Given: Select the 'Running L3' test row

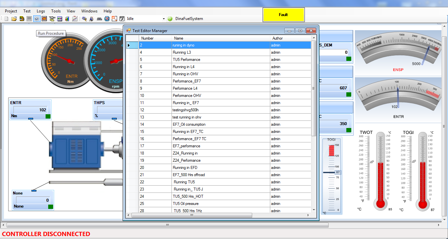Looking at the screenshot, I should point(218,52).
